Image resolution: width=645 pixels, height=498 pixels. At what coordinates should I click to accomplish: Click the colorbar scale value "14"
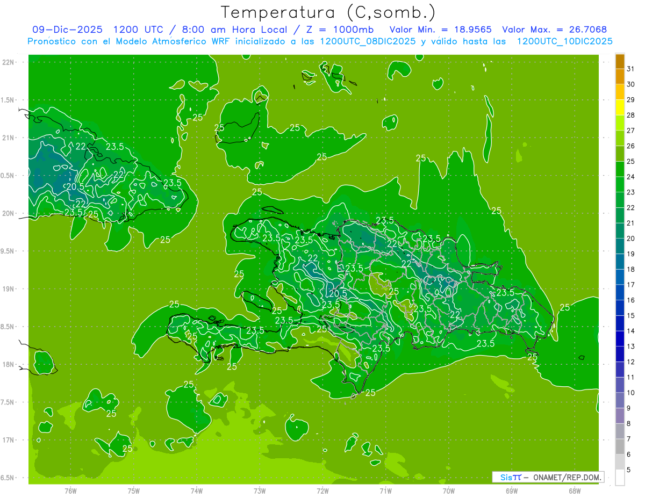630,331
